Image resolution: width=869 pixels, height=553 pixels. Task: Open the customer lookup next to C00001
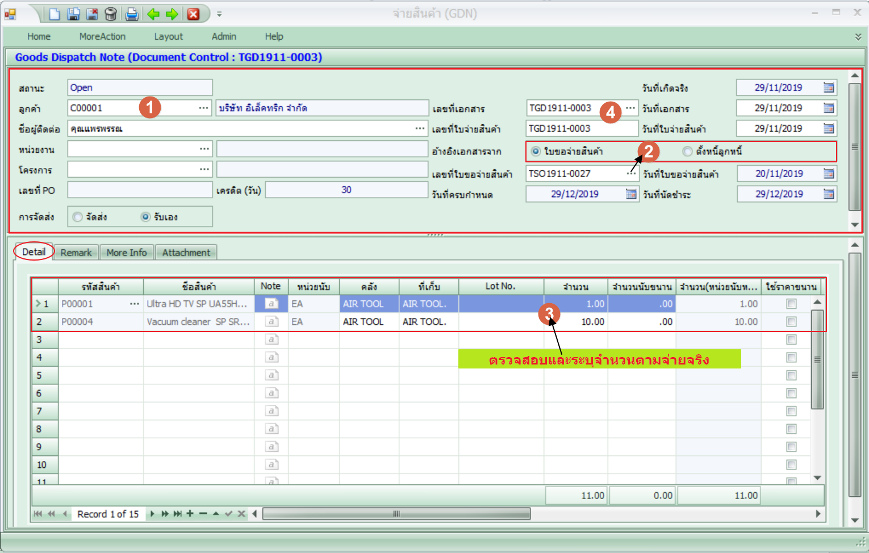click(x=203, y=108)
